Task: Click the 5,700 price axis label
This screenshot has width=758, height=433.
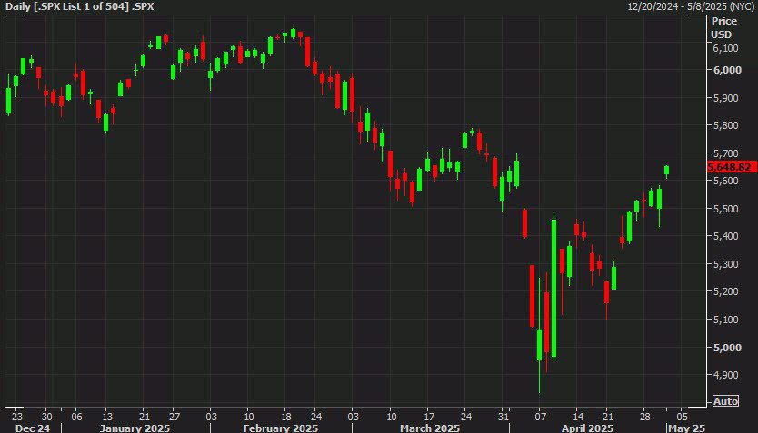Action: tap(725, 153)
